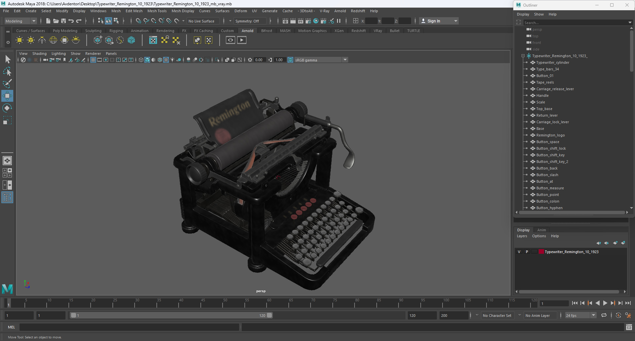Save scene disk icon

[63, 21]
